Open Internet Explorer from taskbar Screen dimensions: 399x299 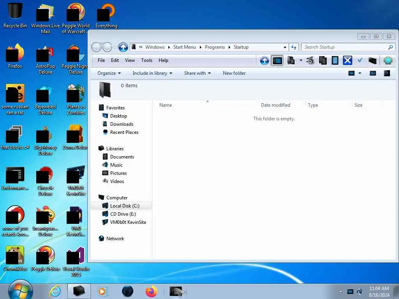tap(55, 291)
